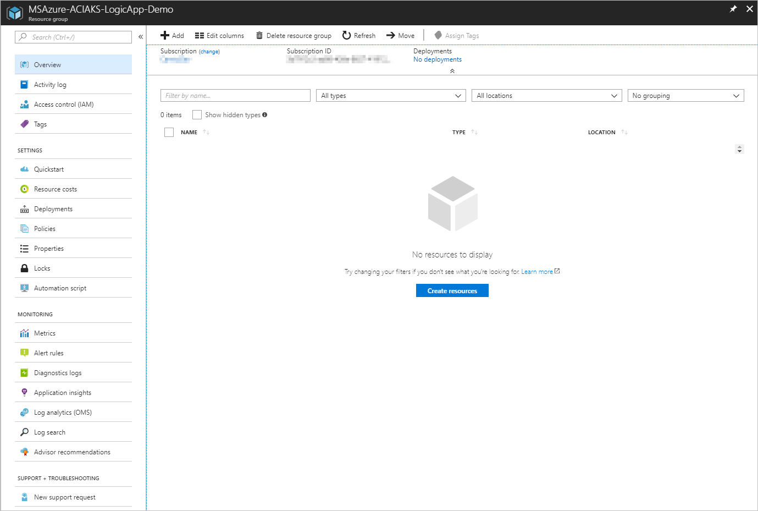Click the Application insights bulb icon
The width and height of the screenshot is (758, 511).
click(24, 393)
